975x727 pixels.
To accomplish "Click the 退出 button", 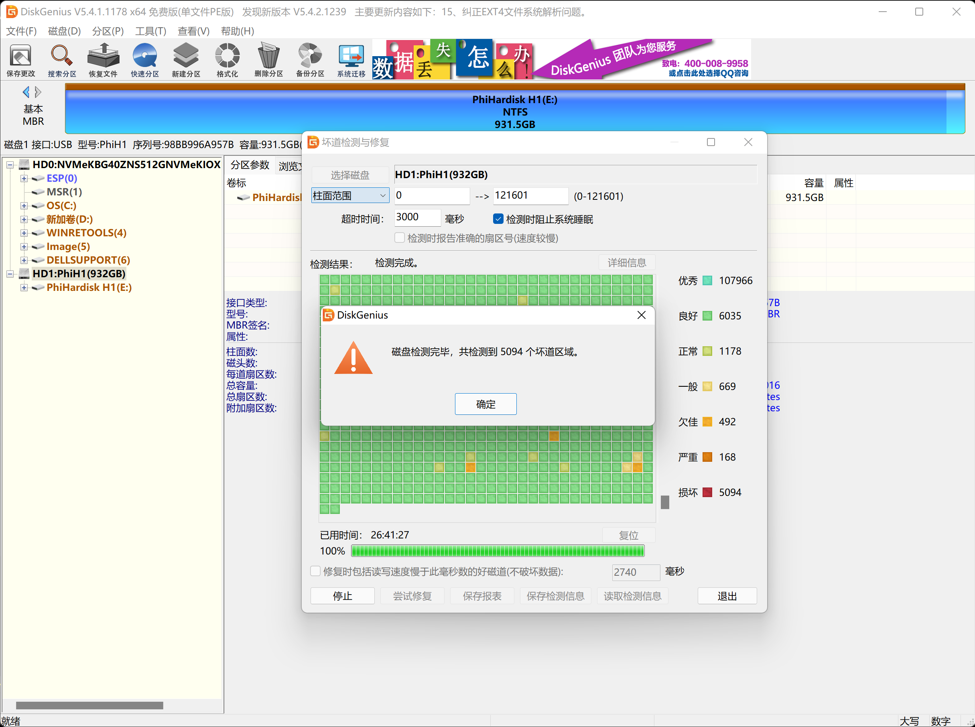I will 727,596.
